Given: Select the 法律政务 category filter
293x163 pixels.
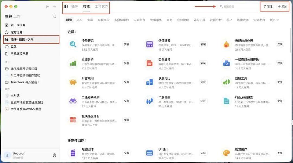Looking at the screenshot, I should pyautogui.click(x=243, y=20).
